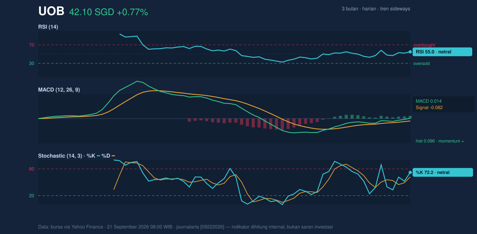Select the 42.10 SGD +0.77% price text
477x234 pixels.
[109, 12]
